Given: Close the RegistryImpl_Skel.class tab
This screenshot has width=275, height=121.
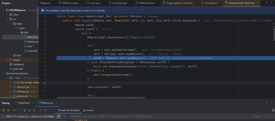Looking at the screenshot, I should pos(257,3).
